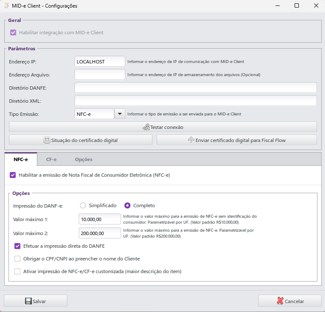Uncheck Habilitar a emissão de NFC-e
The height and width of the screenshot is (312, 325).
[x=13, y=175]
